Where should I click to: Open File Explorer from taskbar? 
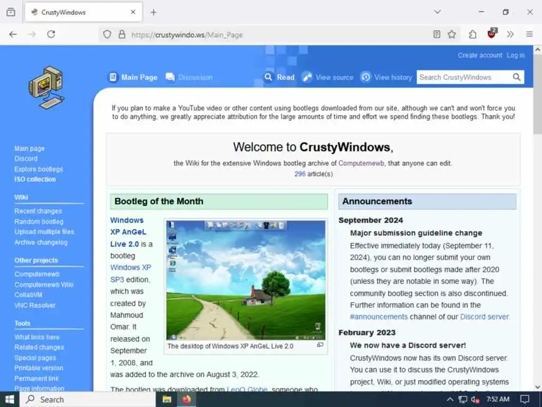[167, 400]
